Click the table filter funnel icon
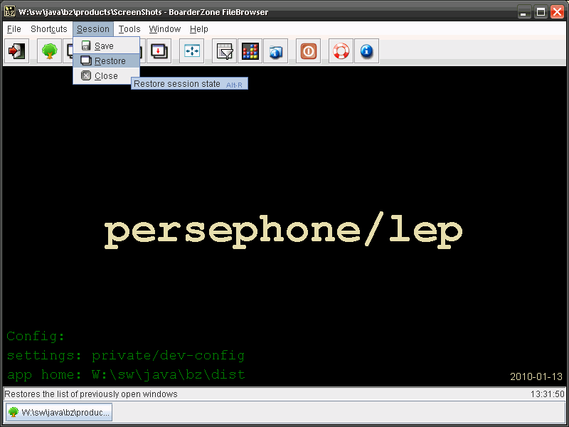This screenshot has height=427, width=569. (224, 51)
